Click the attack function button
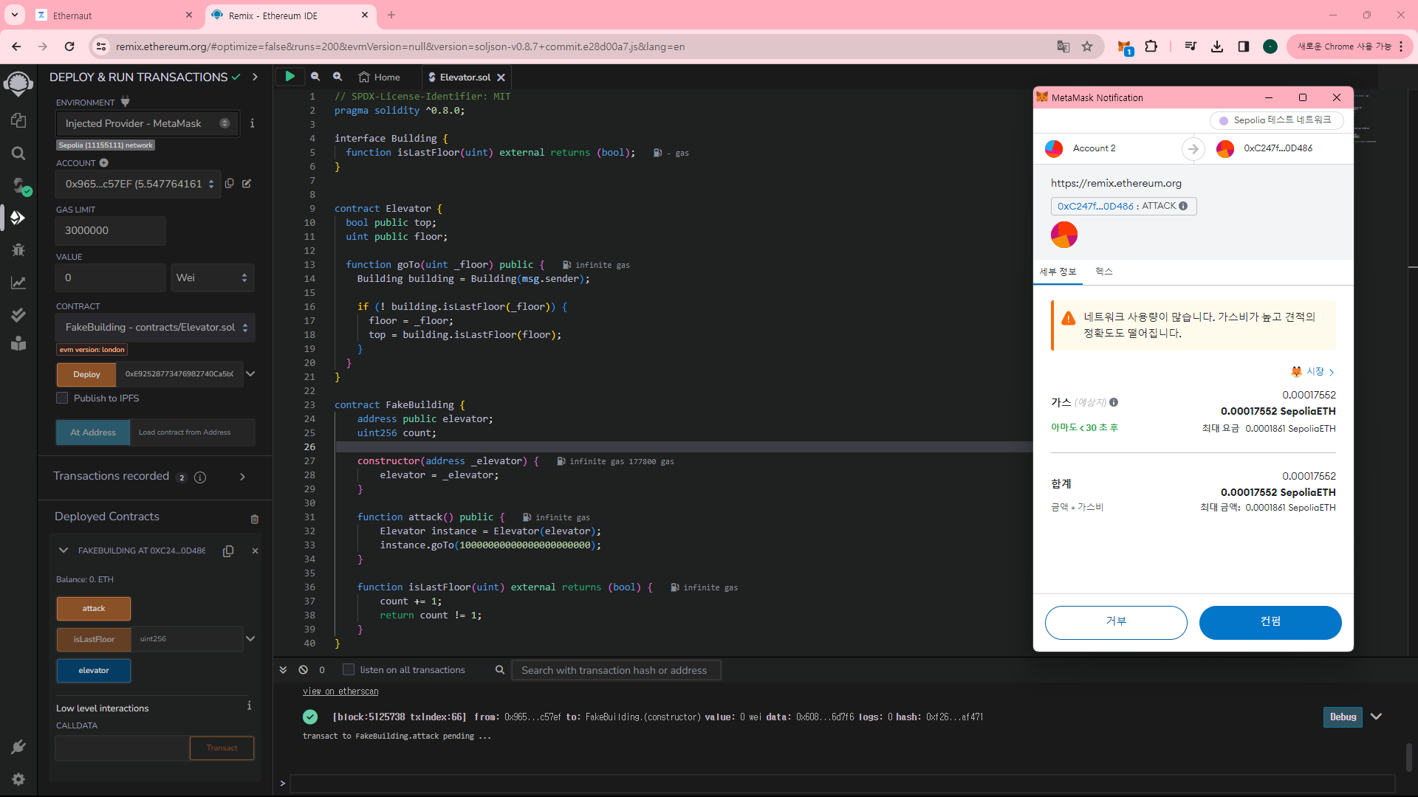 94,609
